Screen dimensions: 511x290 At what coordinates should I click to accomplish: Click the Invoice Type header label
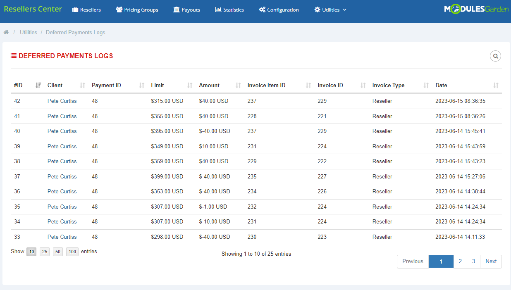click(388, 85)
